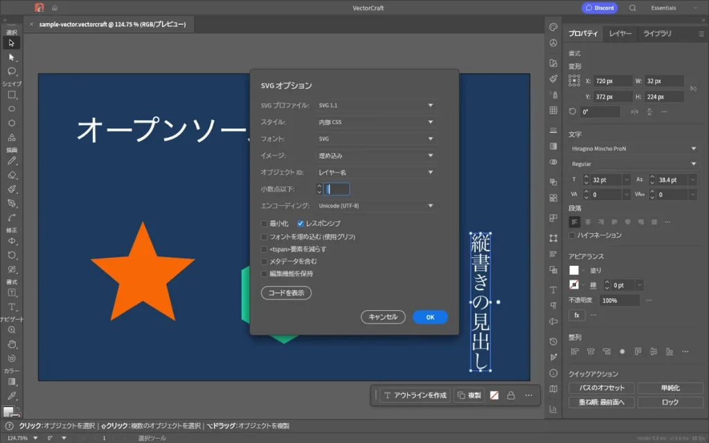The width and height of the screenshot is (709, 443).
Task: Click the lock icon in floating toolbar
Action: coord(511,395)
